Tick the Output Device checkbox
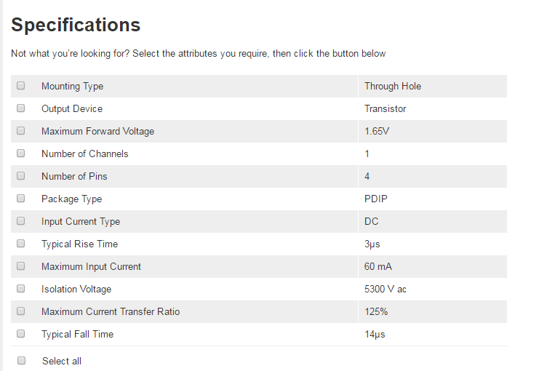555x371 pixels. point(21,108)
